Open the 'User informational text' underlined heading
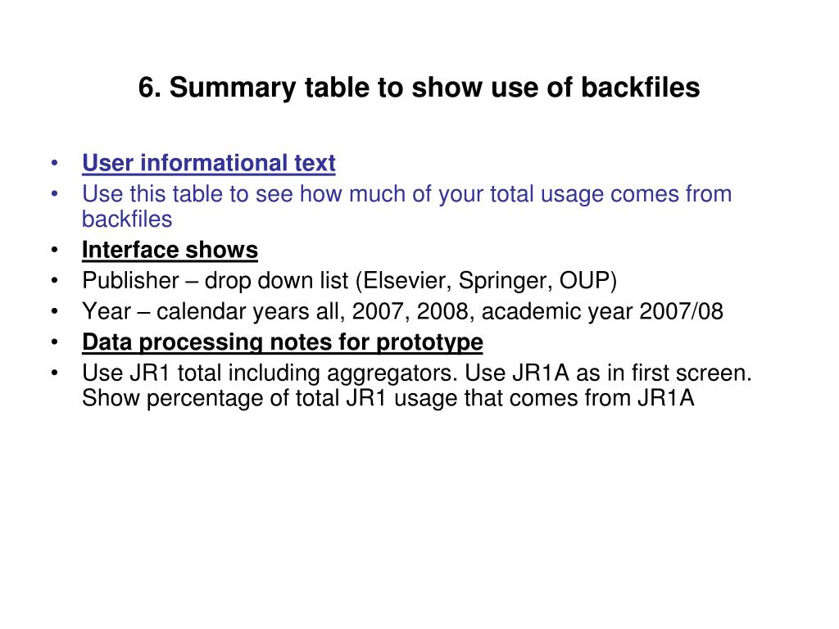Image resolution: width=839 pixels, height=629 pixels. (209, 163)
